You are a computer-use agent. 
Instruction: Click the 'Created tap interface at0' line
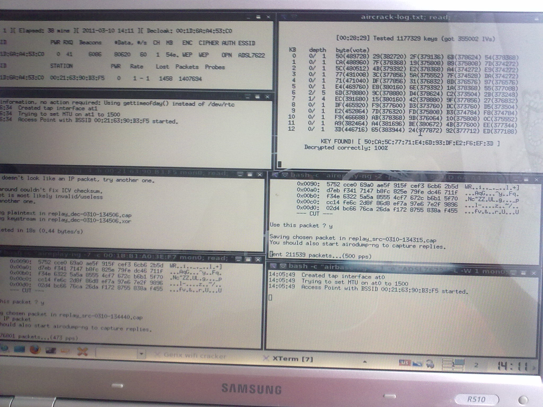343,276
